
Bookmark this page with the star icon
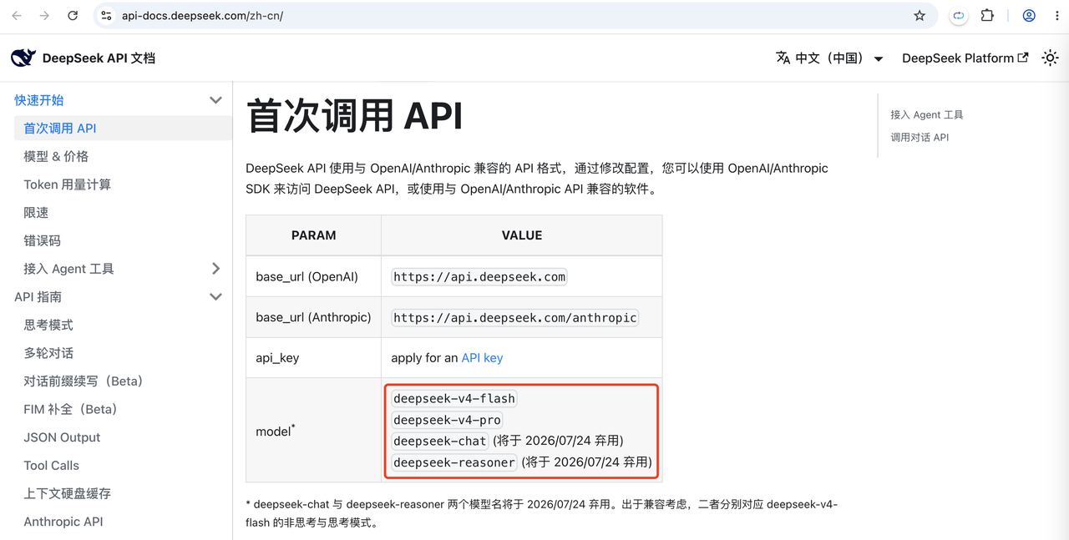920,16
